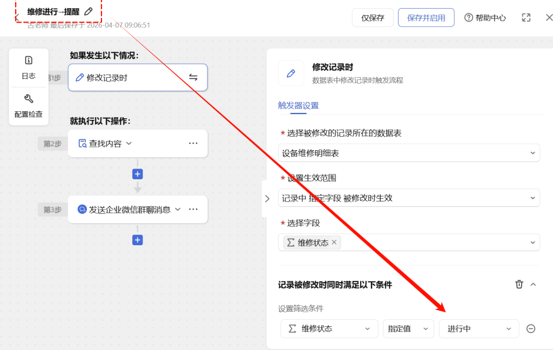Click the 记录被修改时同时满足以下条件 heading
Screen dimensions: 553x350
[335, 285]
